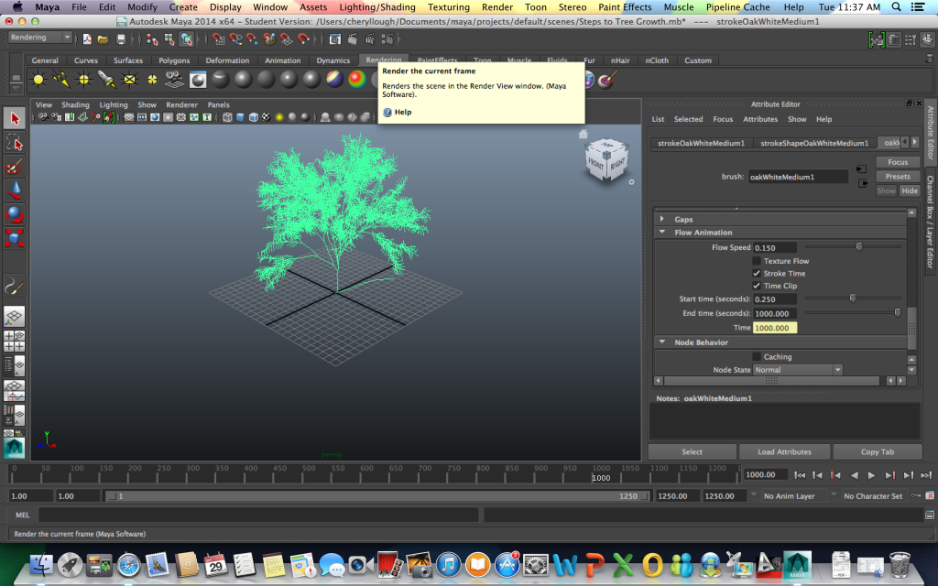Click the Render Current Frame clapperboard icon

coord(353,38)
